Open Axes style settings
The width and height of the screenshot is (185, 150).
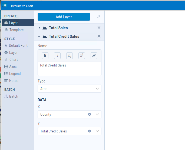click(x=11, y=67)
